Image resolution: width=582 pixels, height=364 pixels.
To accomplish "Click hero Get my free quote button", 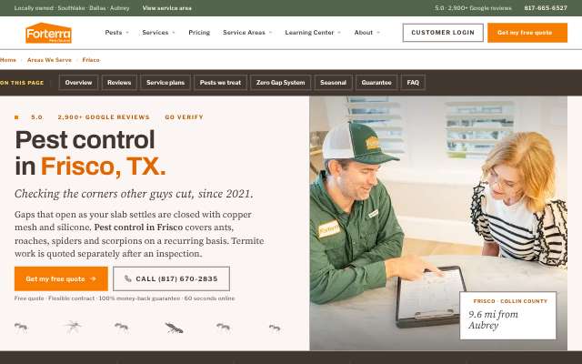I will (x=61, y=278).
